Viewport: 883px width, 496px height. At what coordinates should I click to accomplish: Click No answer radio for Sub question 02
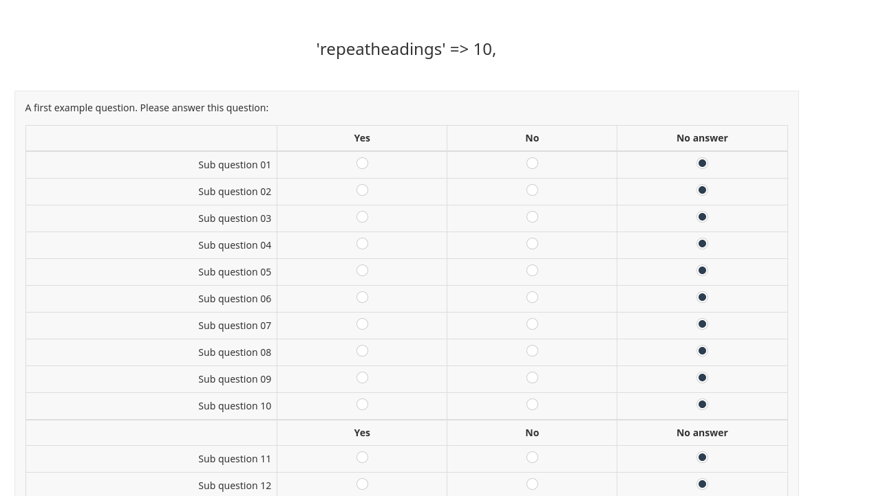click(x=702, y=190)
